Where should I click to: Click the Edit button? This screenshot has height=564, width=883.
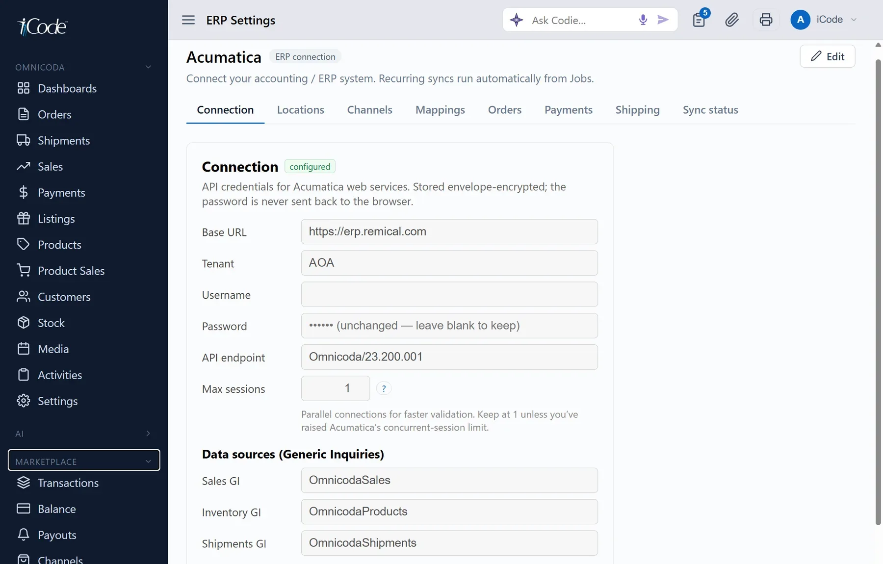(827, 56)
